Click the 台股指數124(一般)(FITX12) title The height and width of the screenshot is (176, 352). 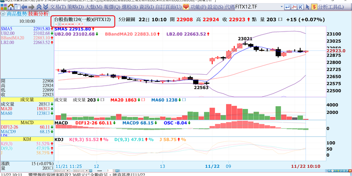pyautogui.click(x=83, y=19)
